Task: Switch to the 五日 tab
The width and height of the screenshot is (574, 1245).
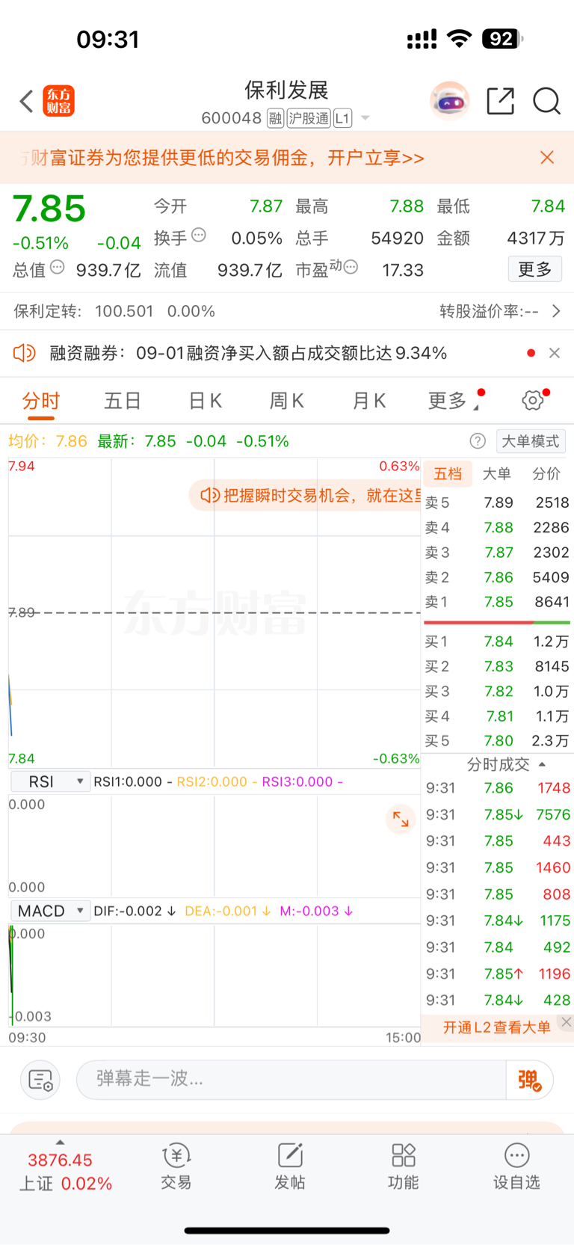Action: click(x=123, y=401)
